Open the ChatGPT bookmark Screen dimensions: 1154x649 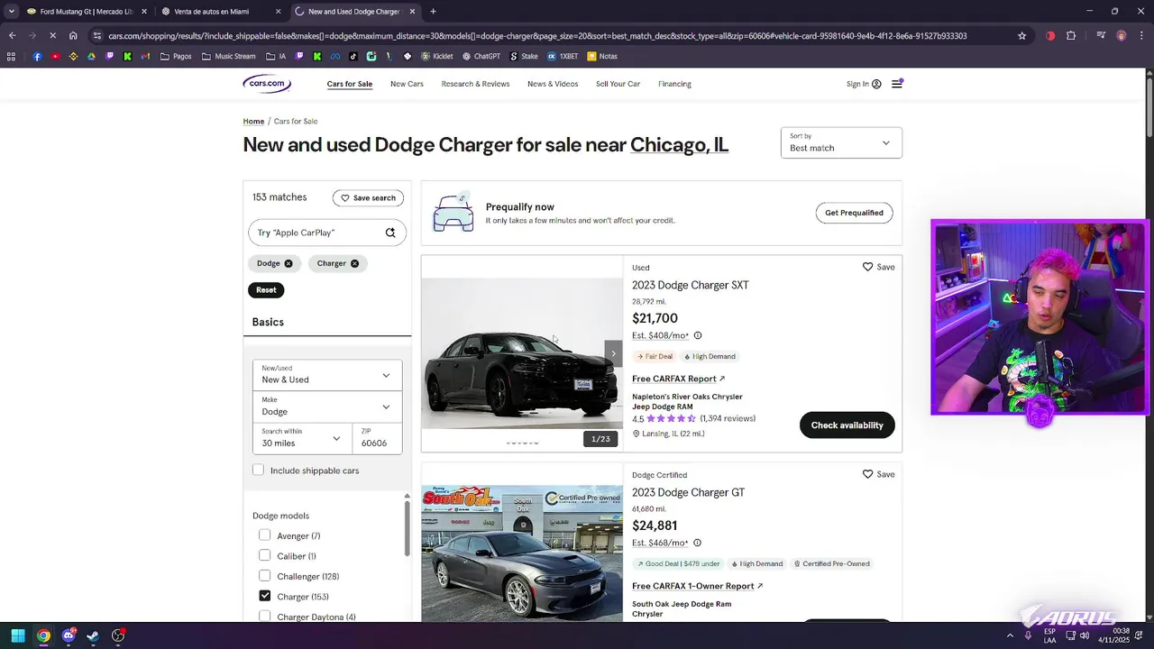tap(481, 56)
